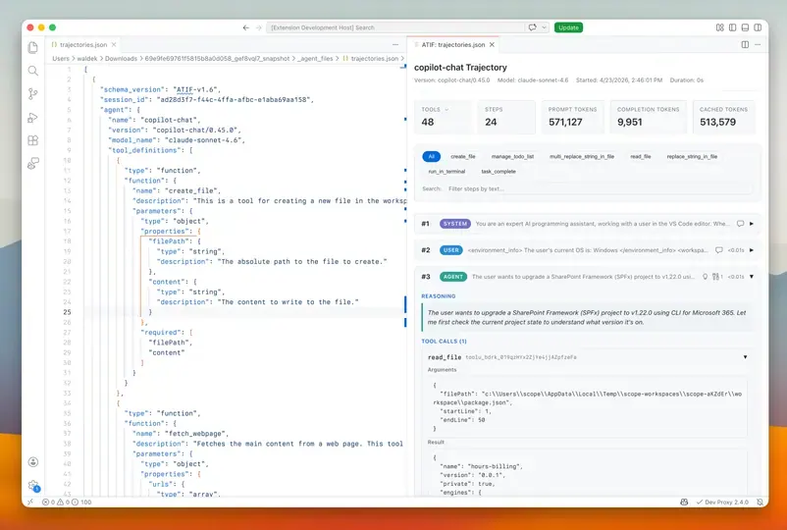Click the "tool_definitions" key on line 9
This screenshot has height=530, width=787.
click(x=143, y=150)
